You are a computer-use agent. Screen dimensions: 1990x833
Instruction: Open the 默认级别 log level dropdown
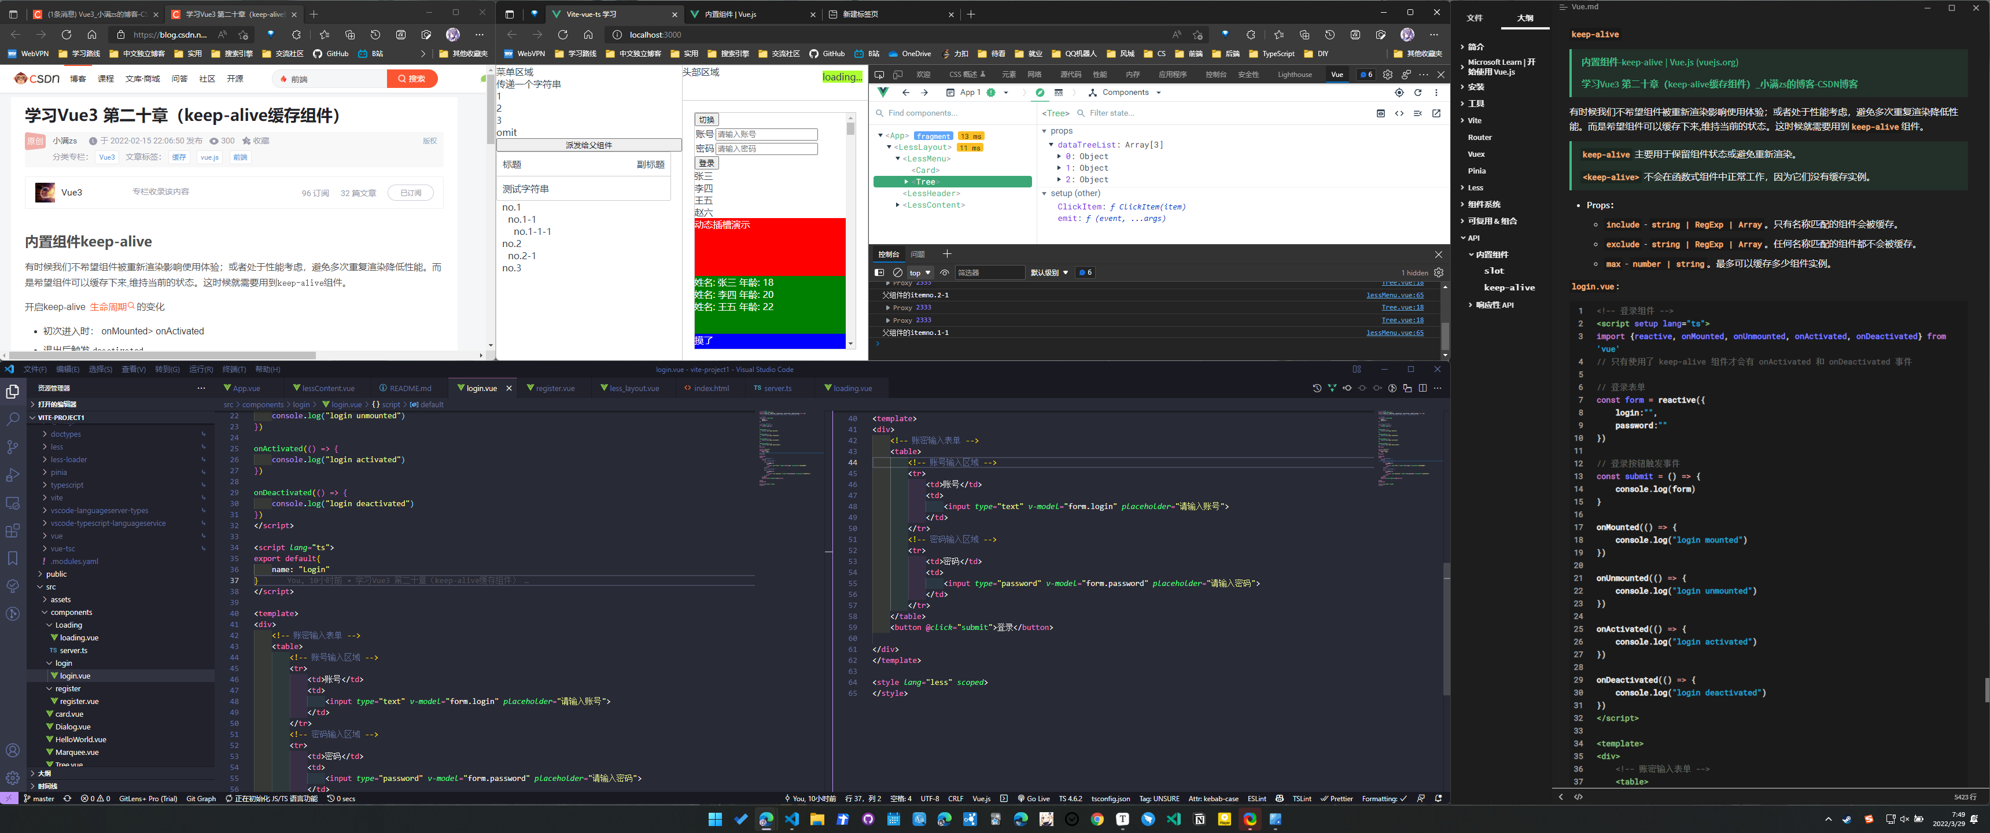1049,273
